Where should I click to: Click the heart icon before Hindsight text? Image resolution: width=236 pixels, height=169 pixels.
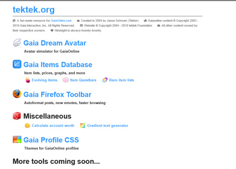point(52,30)
